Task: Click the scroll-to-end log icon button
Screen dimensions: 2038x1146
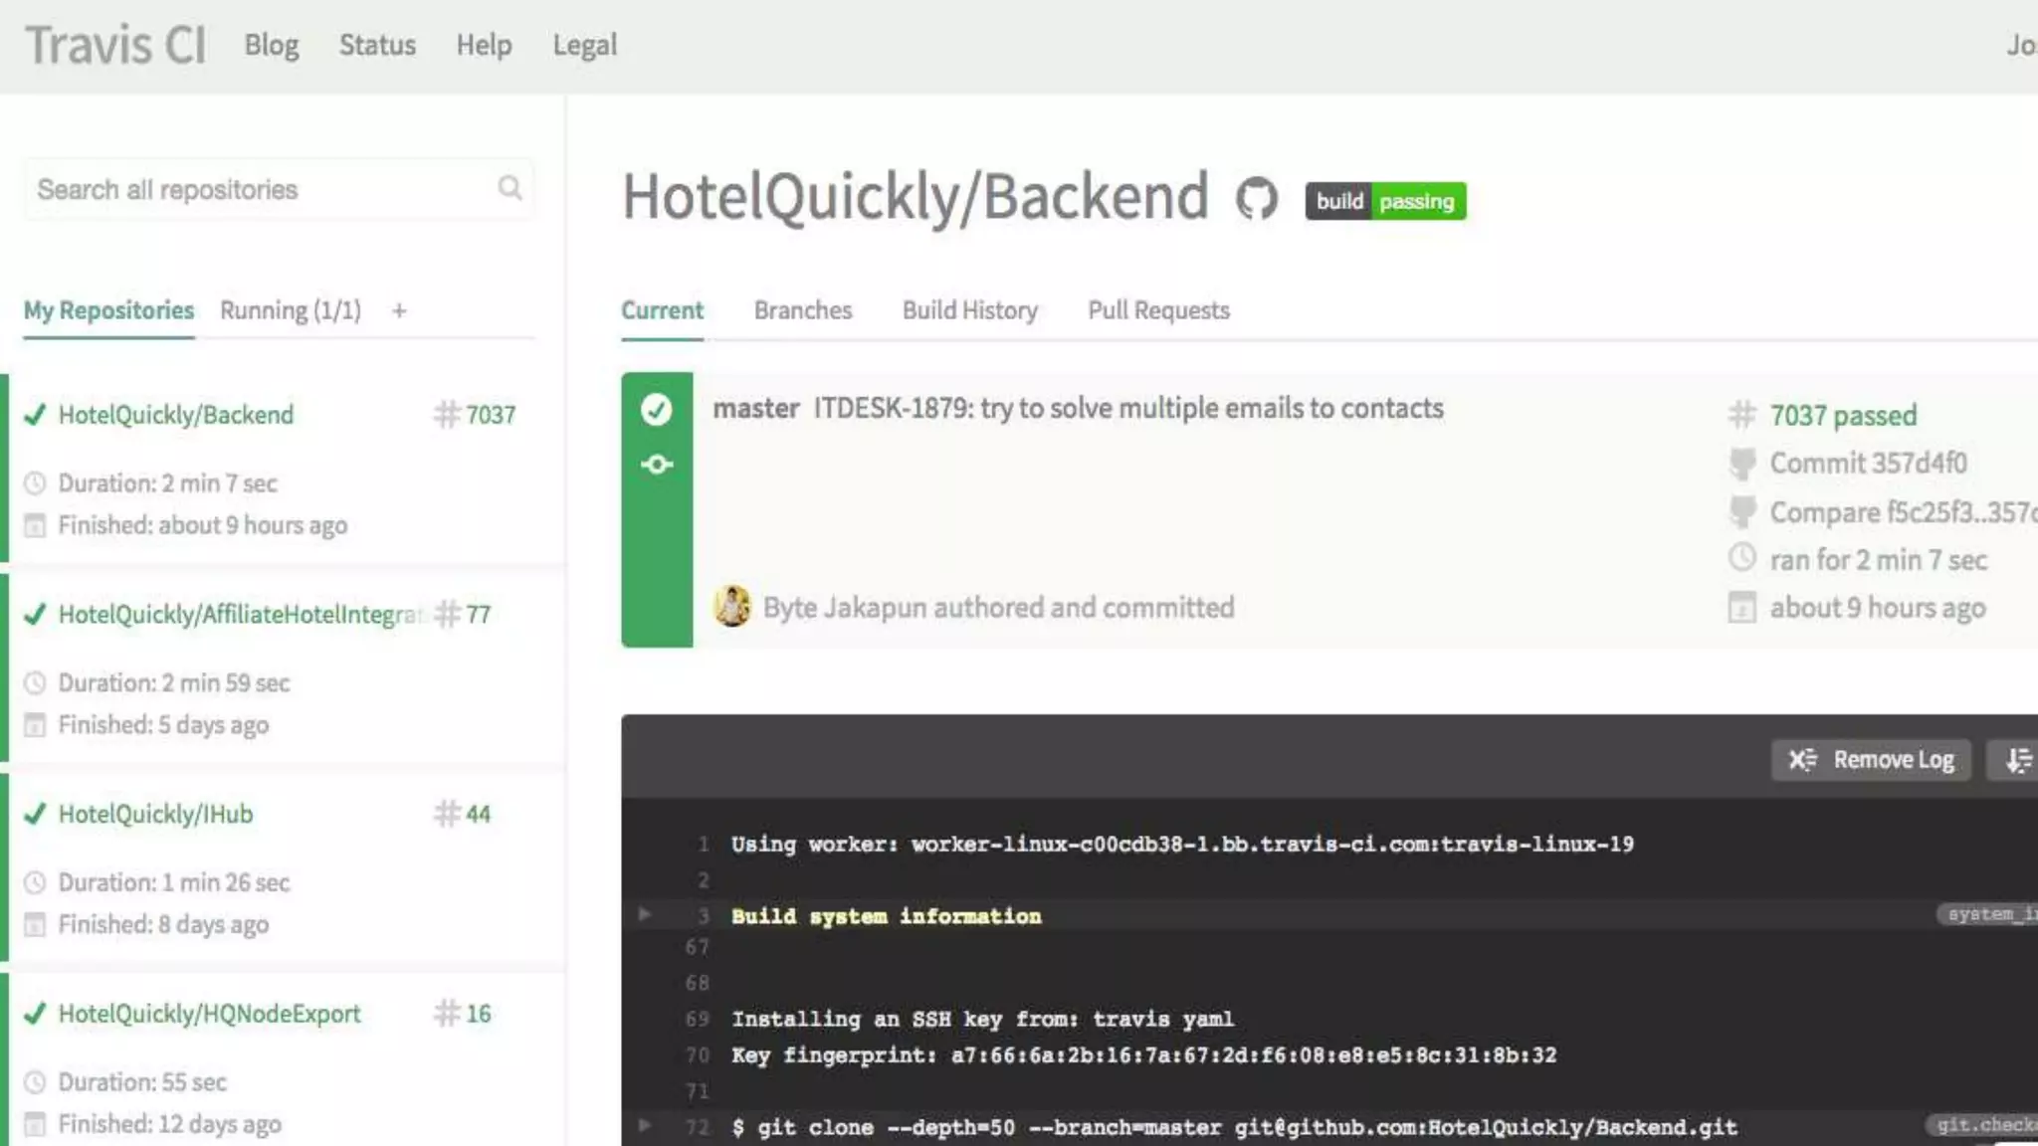Action: tap(2017, 760)
